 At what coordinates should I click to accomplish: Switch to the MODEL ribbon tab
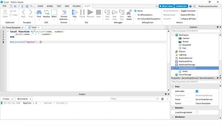coord(50,6)
